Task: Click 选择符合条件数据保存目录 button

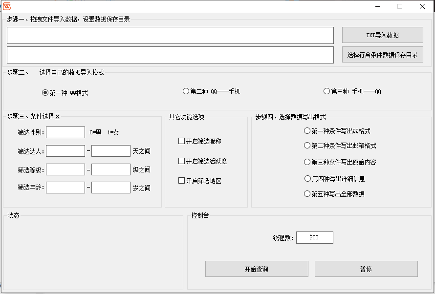Action: pyautogui.click(x=383, y=54)
